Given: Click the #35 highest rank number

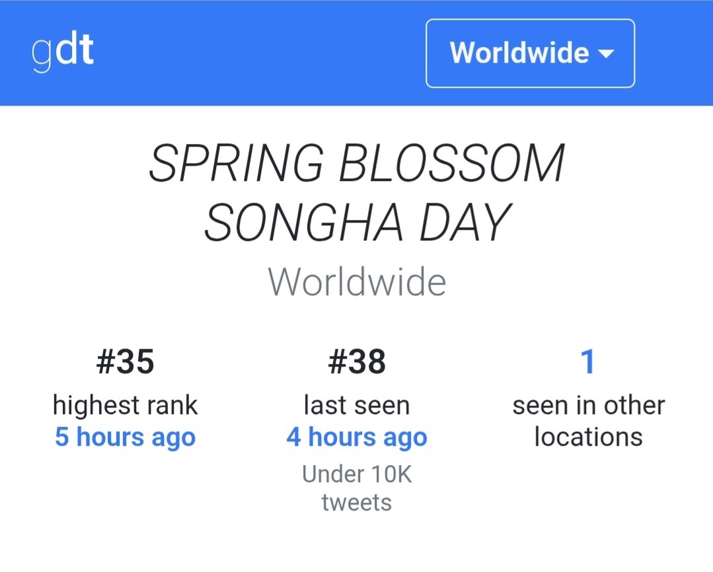Looking at the screenshot, I should [125, 362].
